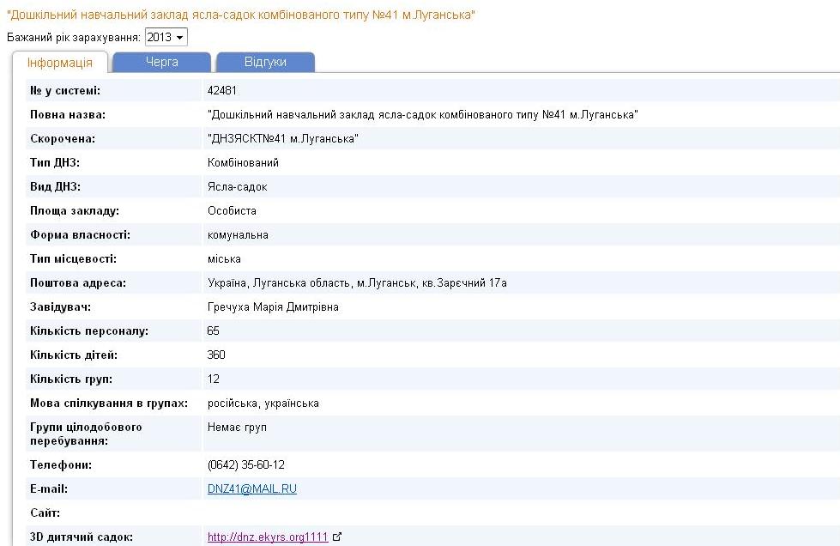Show the Відгуки tab
This screenshot has height=546, width=840.
pyautogui.click(x=265, y=63)
